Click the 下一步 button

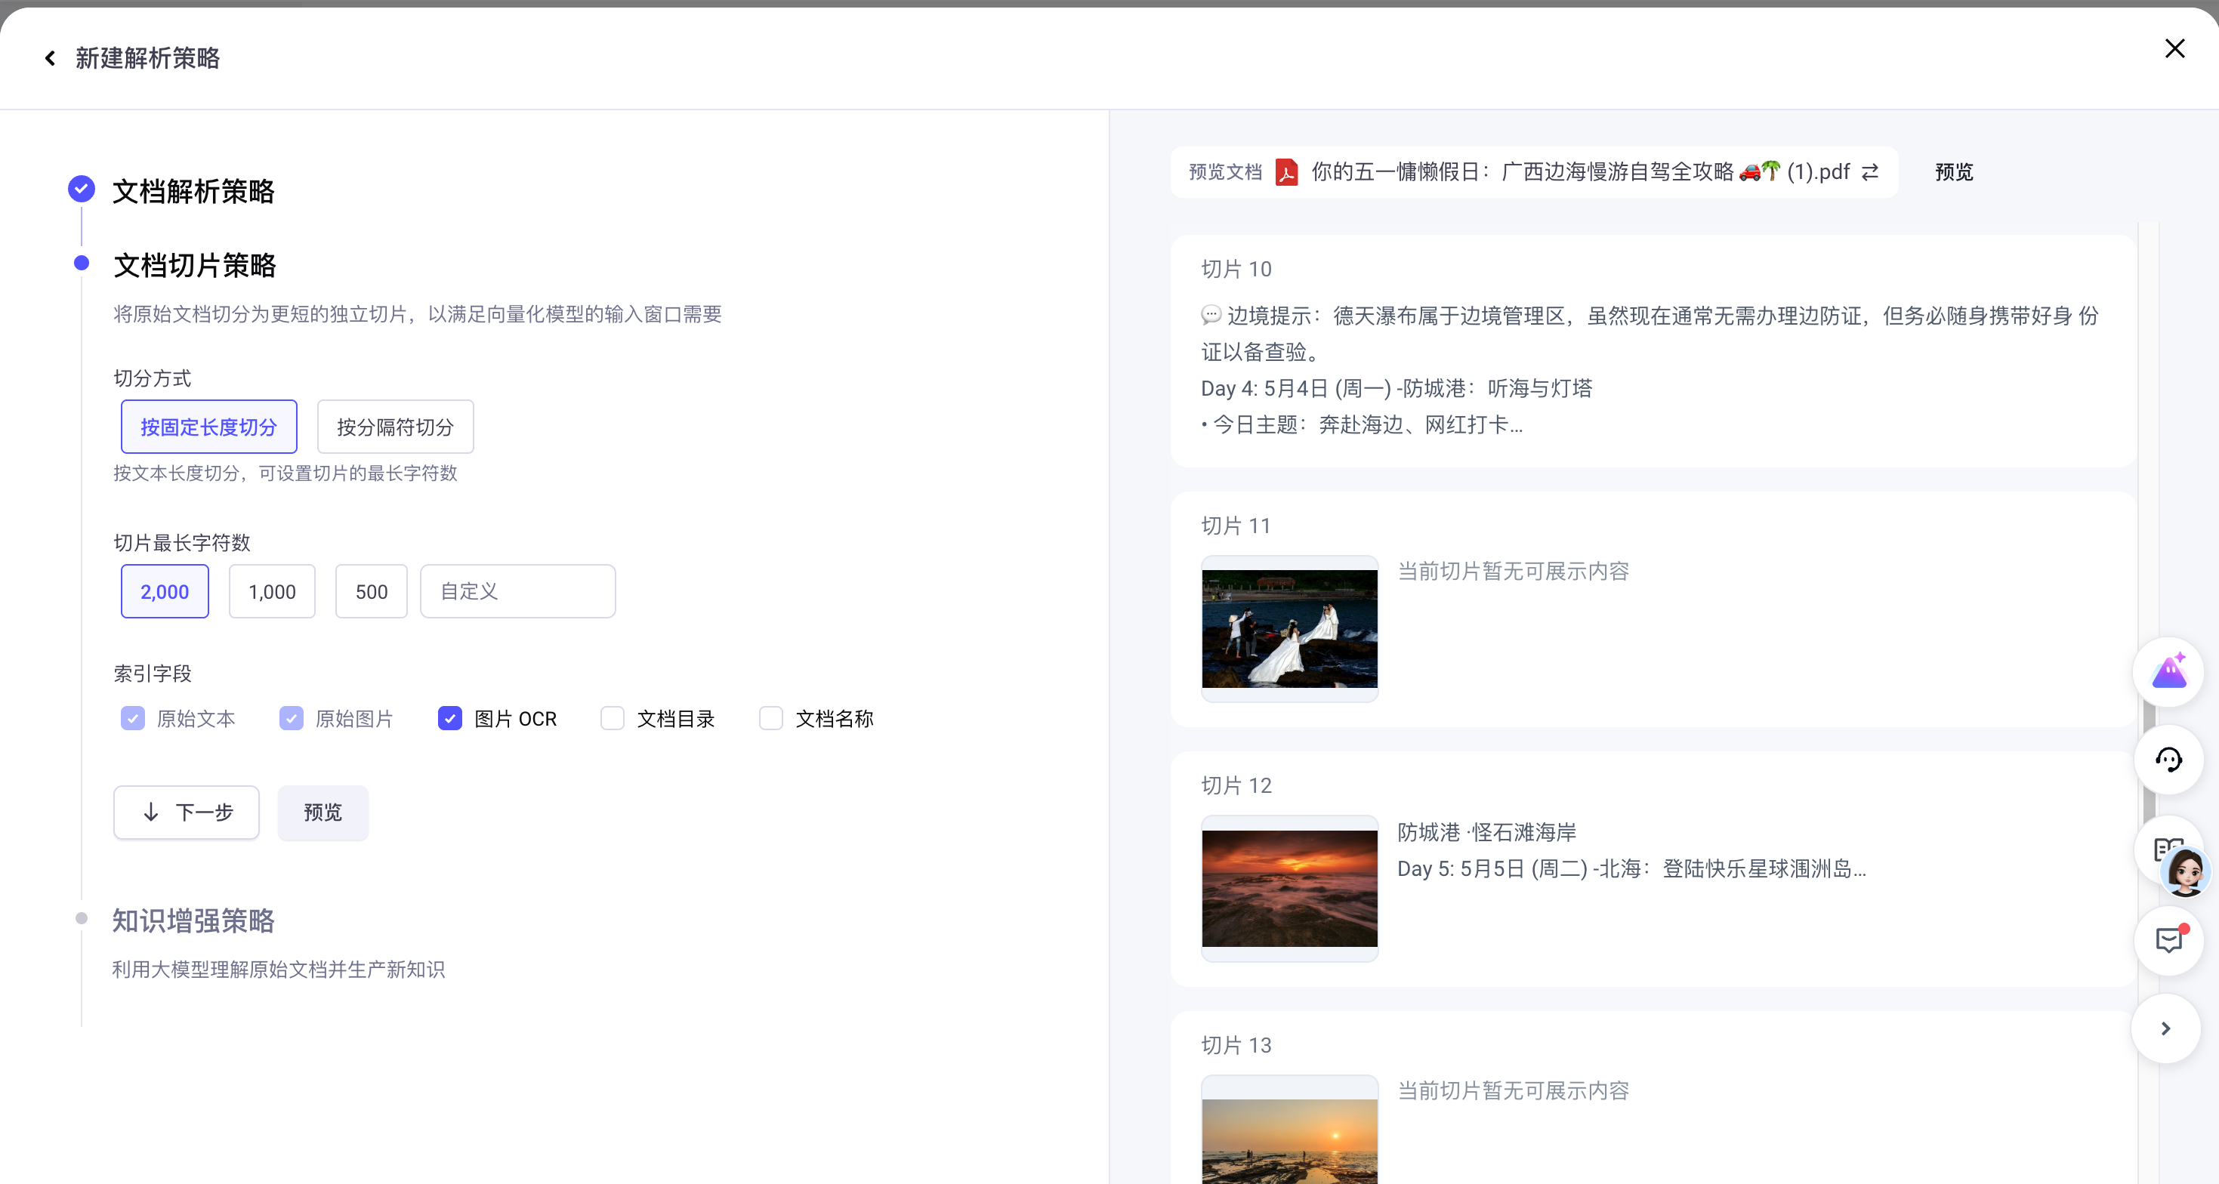186,812
